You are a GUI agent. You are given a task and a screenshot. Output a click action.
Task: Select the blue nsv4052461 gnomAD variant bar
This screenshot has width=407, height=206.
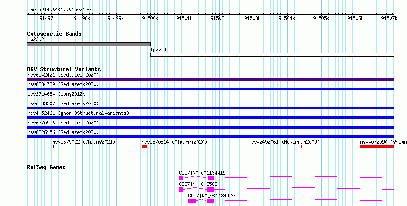(210, 118)
